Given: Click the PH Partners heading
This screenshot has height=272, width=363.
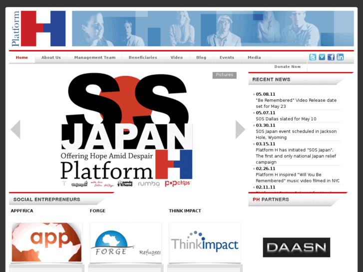Looking at the screenshot, I should [x=271, y=200].
